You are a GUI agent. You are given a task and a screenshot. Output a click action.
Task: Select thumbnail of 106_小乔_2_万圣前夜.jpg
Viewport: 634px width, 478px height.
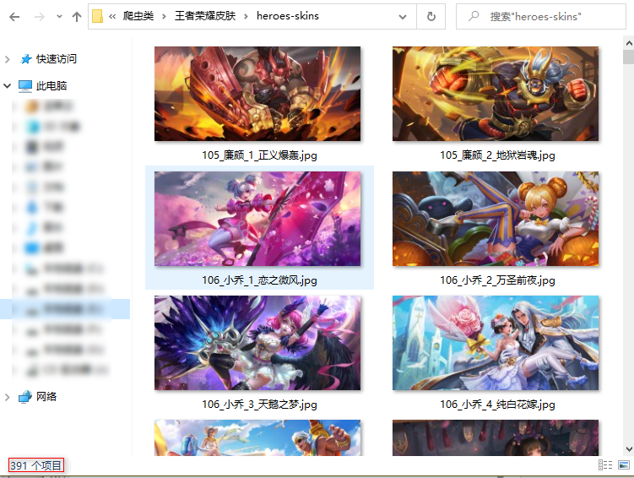496,219
